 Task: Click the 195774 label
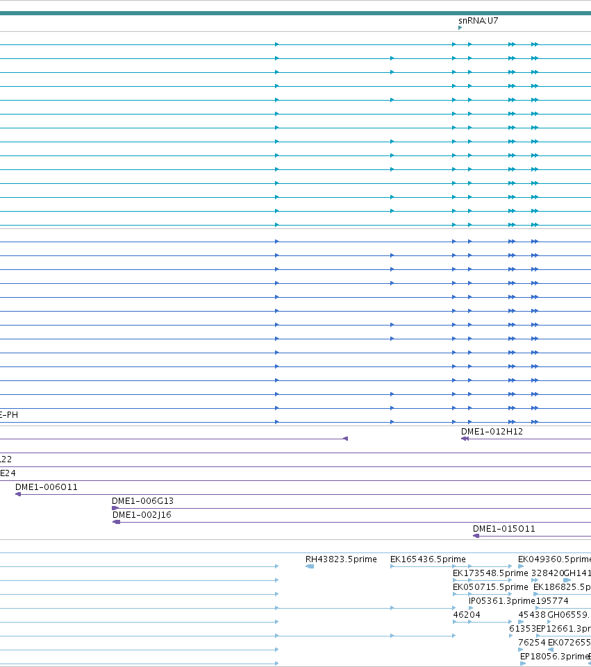coord(552,601)
